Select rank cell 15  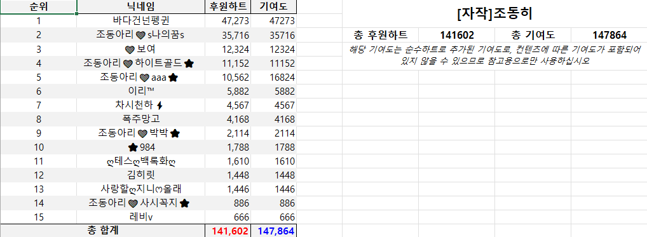click(38, 217)
